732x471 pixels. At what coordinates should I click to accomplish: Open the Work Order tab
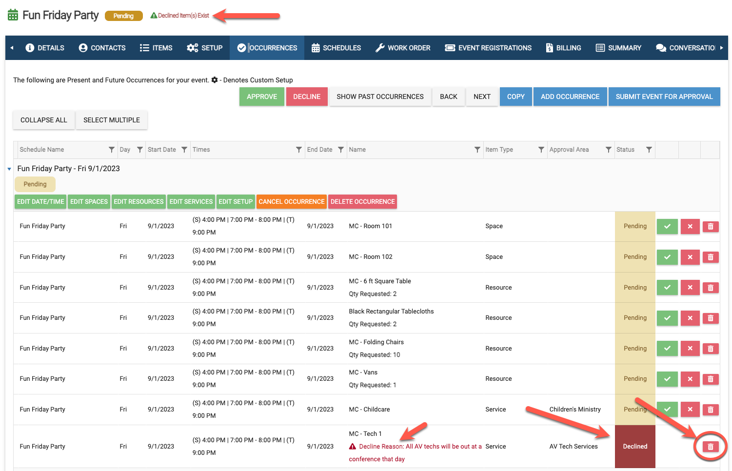point(403,48)
